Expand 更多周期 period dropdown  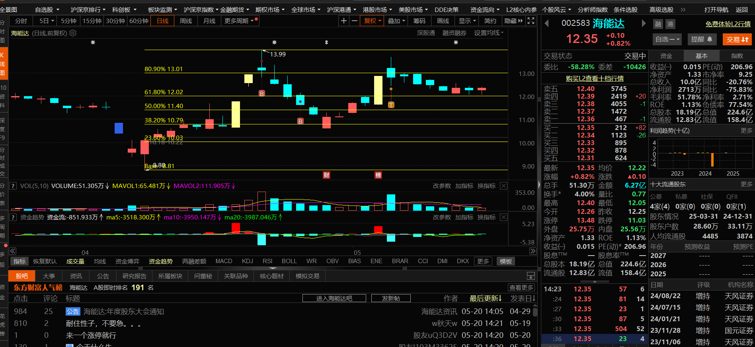[241, 21]
